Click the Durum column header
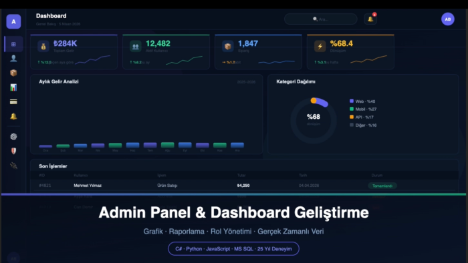468x263 pixels. pyautogui.click(x=377, y=176)
